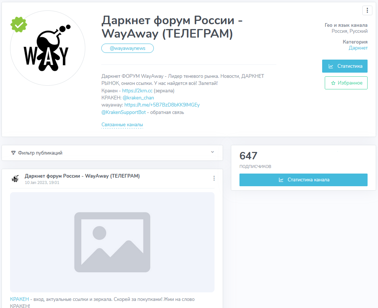Click the star icon on the Избранное button
The height and width of the screenshot is (308, 378).
coord(333,83)
